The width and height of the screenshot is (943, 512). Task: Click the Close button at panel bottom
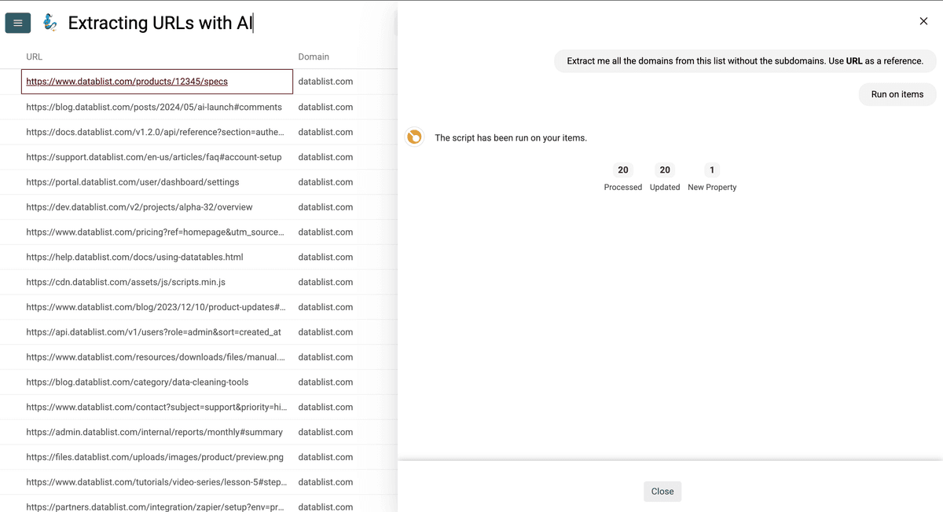click(x=662, y=492)
